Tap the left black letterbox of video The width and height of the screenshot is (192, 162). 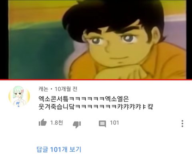[x=4, y=40]
